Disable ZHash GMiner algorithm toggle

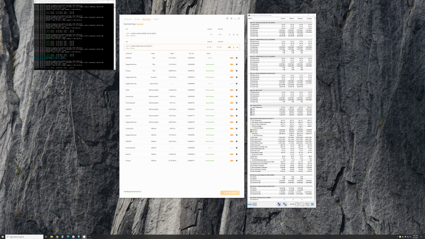coord(232,90)
